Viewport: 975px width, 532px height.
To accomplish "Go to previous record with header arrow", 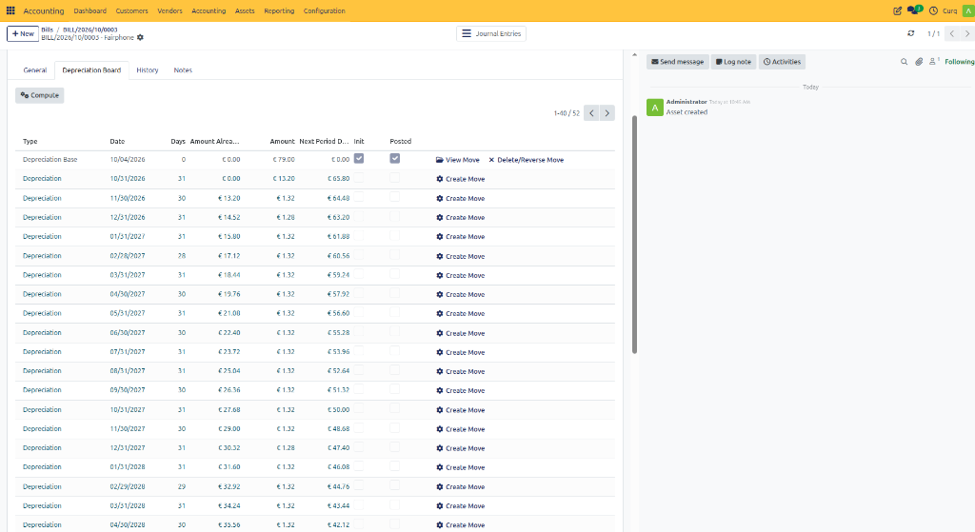I will click(952, 33).
